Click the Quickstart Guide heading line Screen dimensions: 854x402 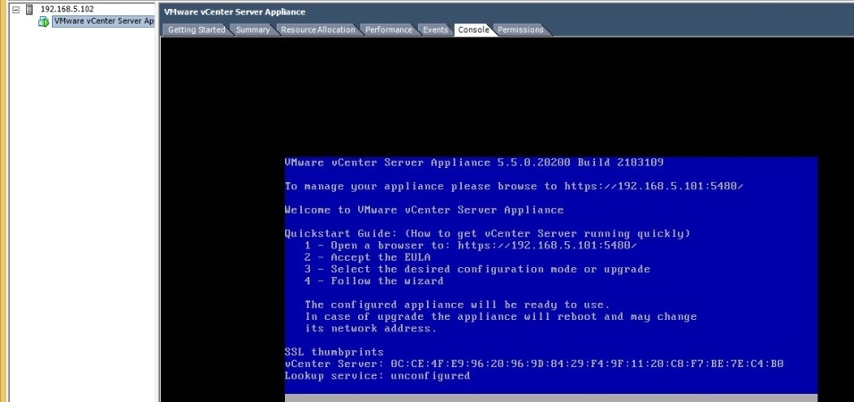pyautogui.click(x=488, y=234)
